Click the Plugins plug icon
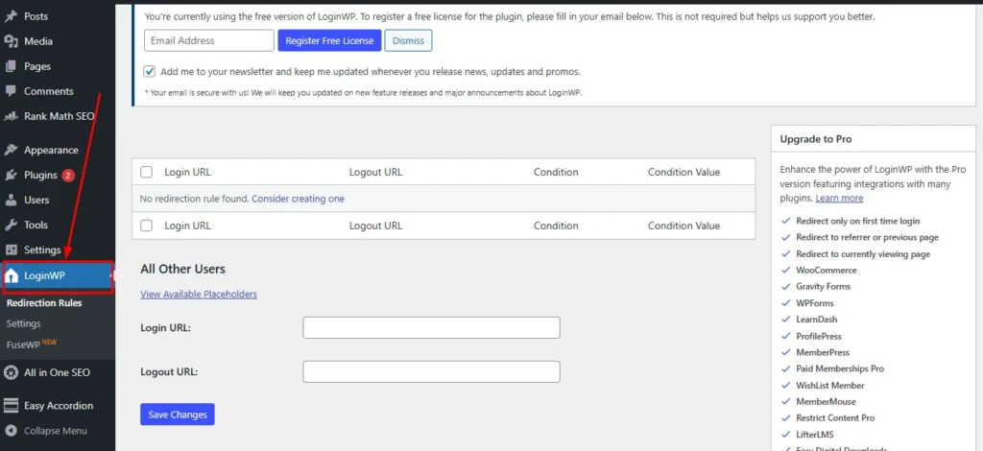This screenshot has width=983, height=451. [x=11, y=176]
